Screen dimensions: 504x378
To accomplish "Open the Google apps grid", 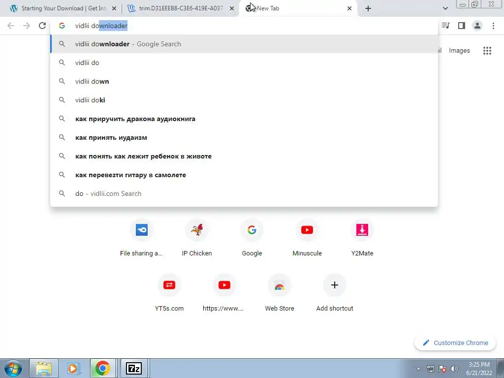I will [487, 51].
